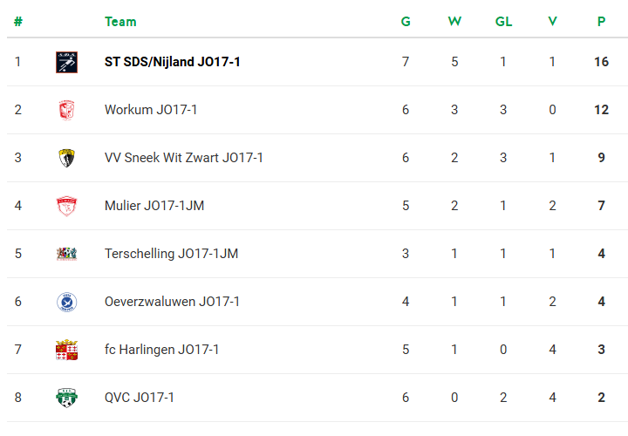Click the Oeverzwaluwen round club logo
The width and height of the screenshot is (628, 436).
[x=66, y=302]
